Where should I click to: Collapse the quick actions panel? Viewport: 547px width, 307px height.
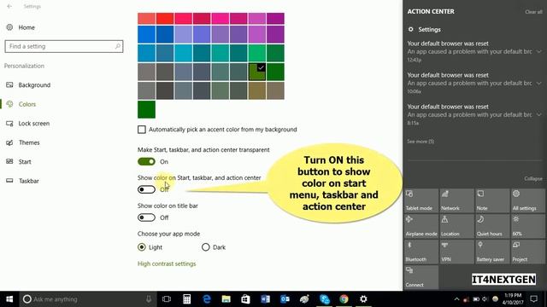(x=533, y=178)
